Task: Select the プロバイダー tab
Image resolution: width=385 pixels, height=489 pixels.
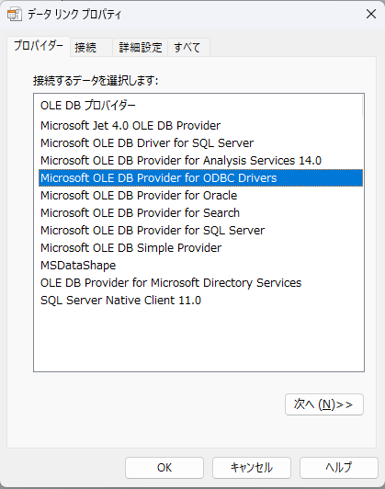Action: [39, 46]
